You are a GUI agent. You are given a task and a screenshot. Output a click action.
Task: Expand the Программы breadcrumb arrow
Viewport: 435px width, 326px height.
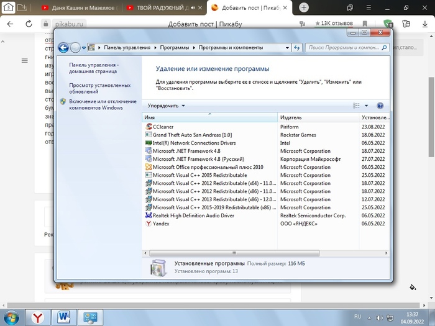click(x=194, y=48)
